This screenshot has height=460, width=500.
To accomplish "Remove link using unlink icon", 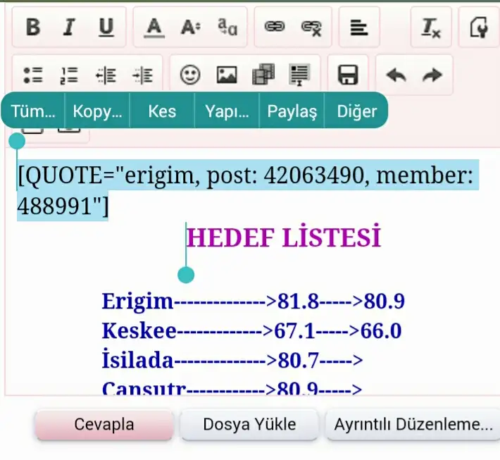I will [311, 27].
